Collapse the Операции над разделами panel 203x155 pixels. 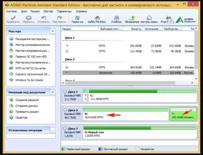click(x=53, y=92)
